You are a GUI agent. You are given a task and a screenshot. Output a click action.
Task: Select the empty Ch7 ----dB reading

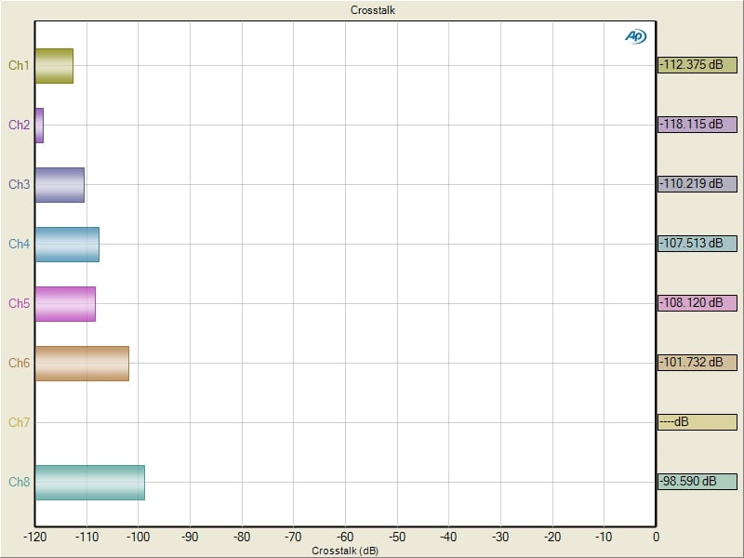[x=697, y=422]
